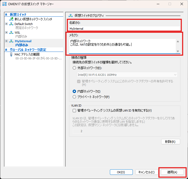Collapse the 仮想スイッチ section chevron
This screenshot has height=179, width=188.
click(6, 15)
